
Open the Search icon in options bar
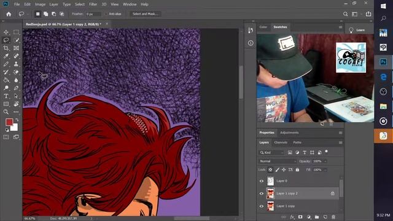coord(345,14)
